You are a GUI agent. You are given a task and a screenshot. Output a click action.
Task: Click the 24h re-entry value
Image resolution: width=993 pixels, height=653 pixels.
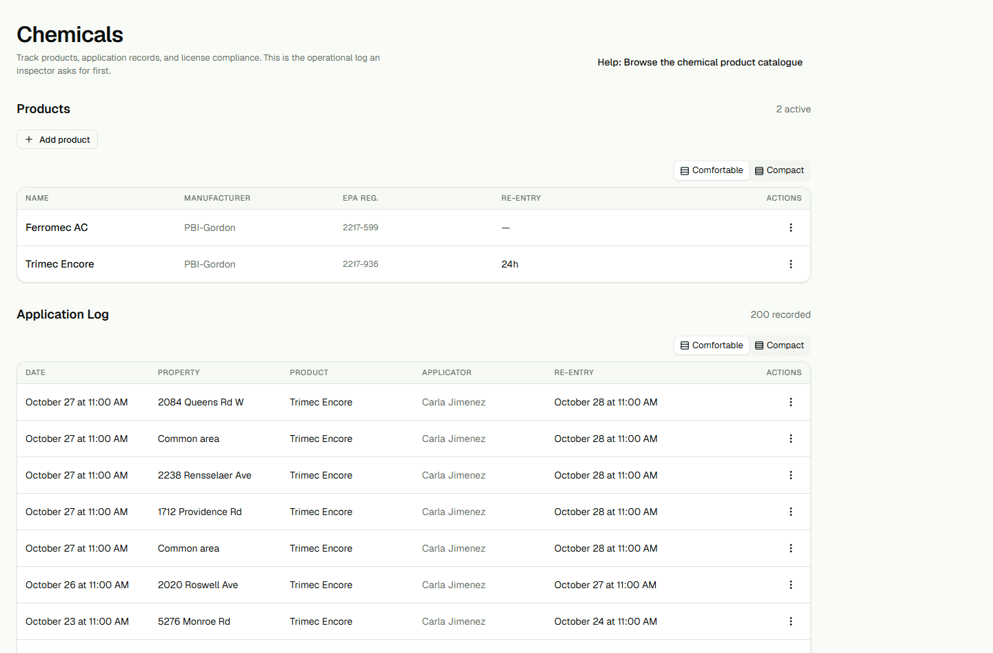pyautogui.click(x=510, y=264)
